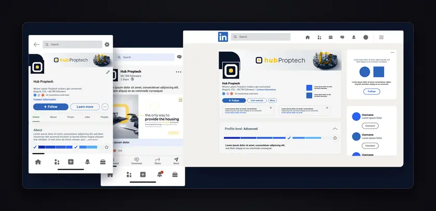
Task: Tap Home icon in left mobile bottom bar
Action: click(x=38, y=162)
